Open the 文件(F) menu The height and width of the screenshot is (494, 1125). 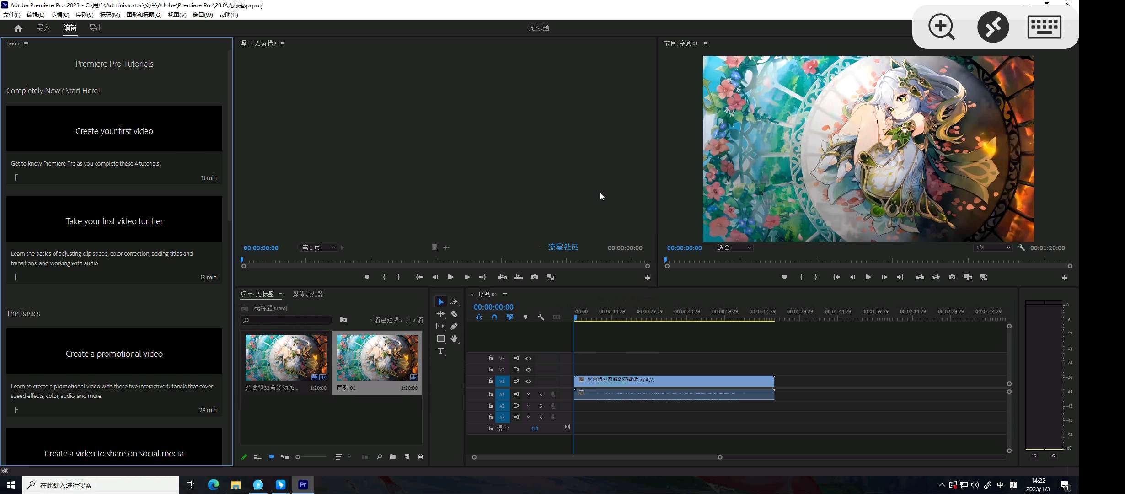tap(11, 15)
